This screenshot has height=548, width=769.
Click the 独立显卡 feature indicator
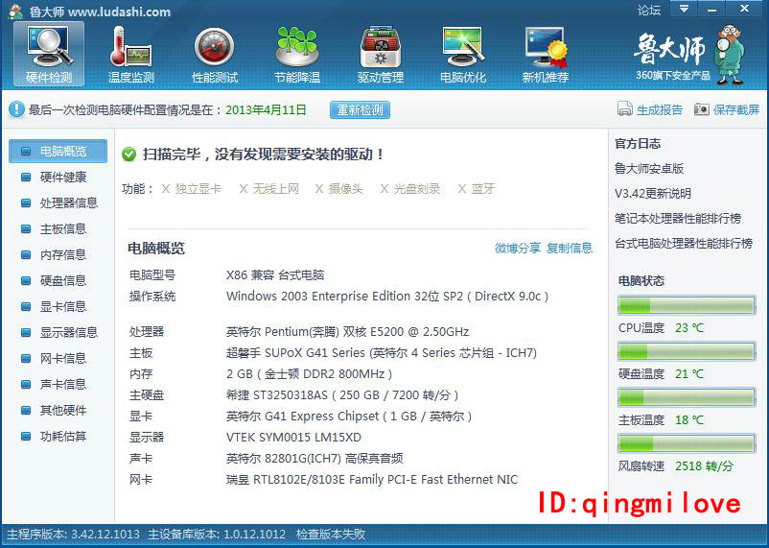[191, 189]
